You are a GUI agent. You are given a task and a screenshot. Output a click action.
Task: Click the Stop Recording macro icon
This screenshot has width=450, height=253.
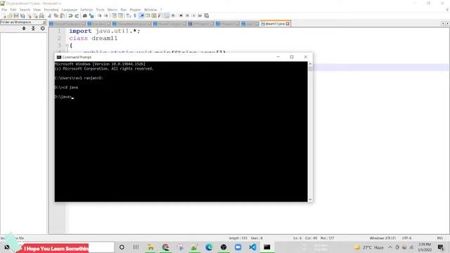click(x=187, y=15)
